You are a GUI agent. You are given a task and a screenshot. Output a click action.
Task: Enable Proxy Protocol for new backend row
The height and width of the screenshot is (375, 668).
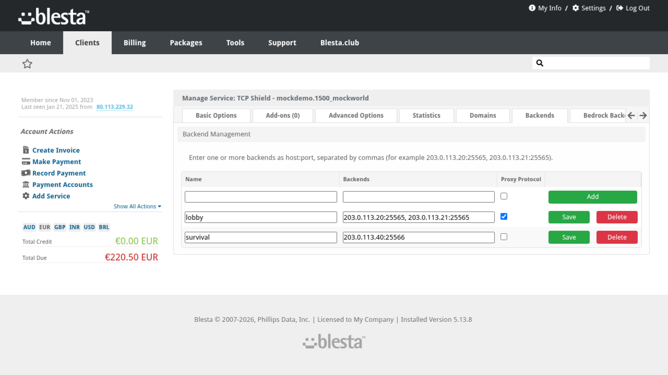504,196
